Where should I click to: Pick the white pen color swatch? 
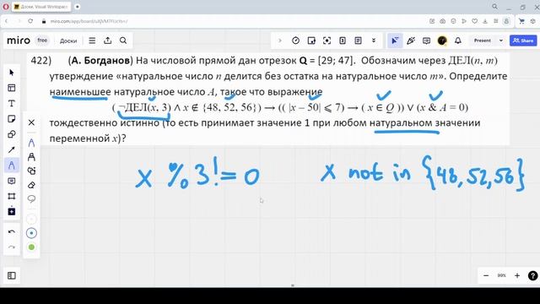[31, 219]
